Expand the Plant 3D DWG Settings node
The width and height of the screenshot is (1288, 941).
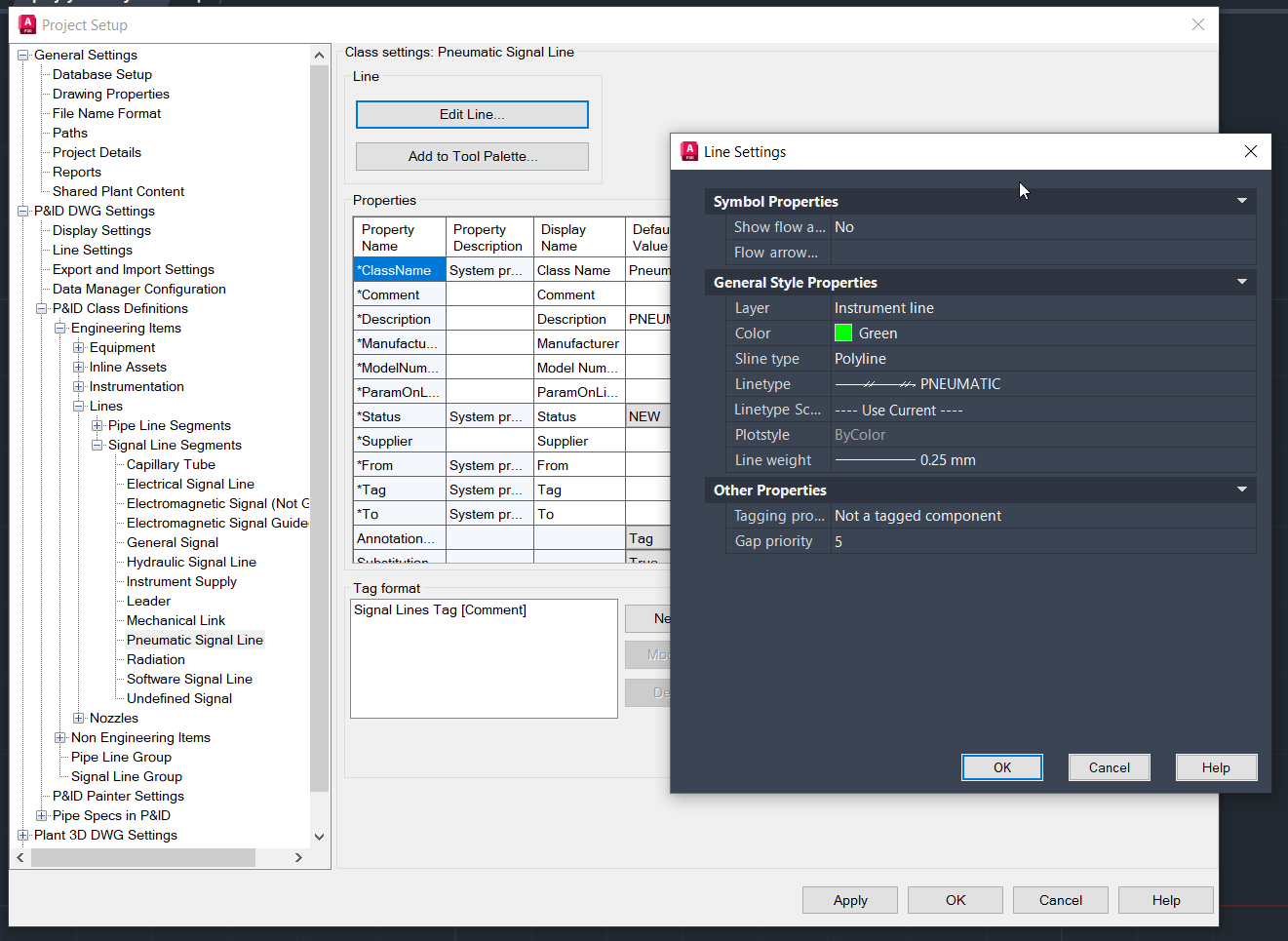pyautogui.click(x=22, y=835)
